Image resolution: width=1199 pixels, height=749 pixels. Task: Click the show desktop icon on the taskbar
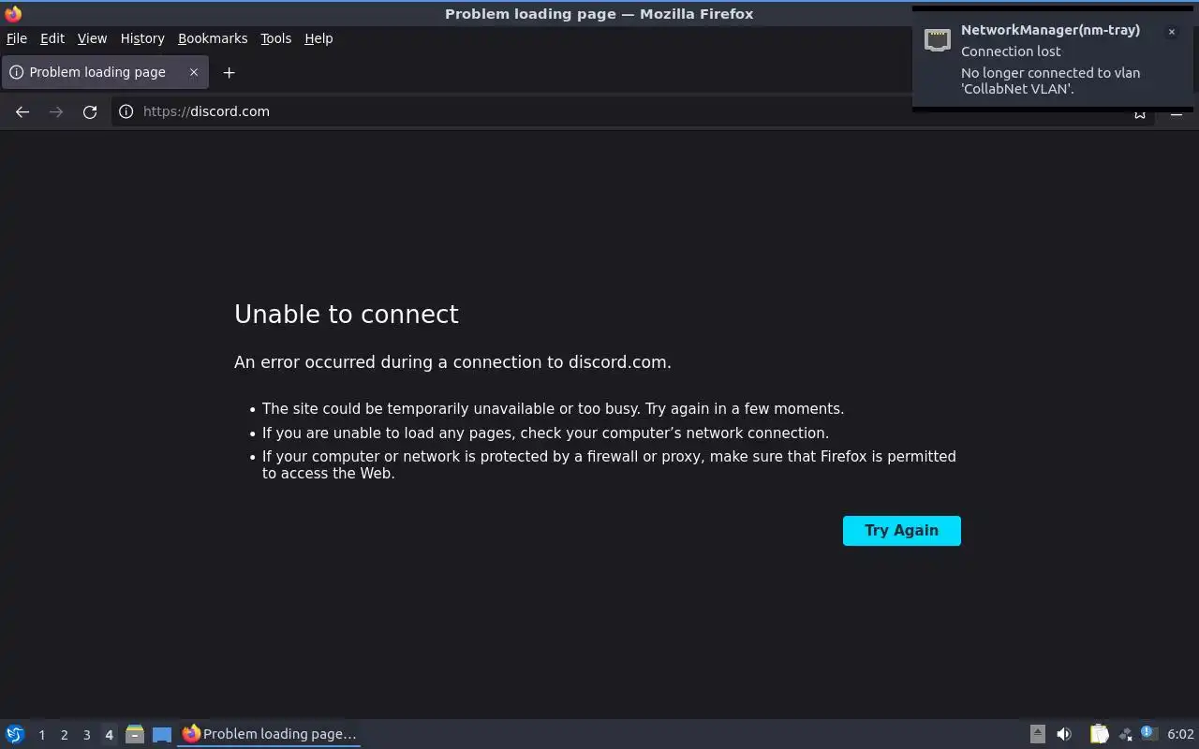tap(162, 734)
